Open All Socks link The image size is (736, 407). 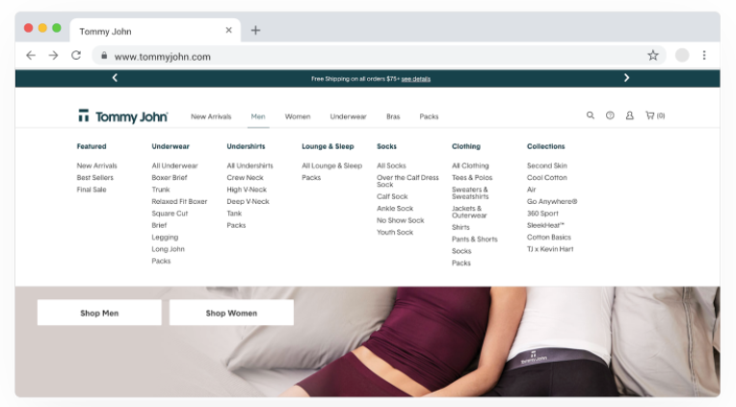coord(391,165)
